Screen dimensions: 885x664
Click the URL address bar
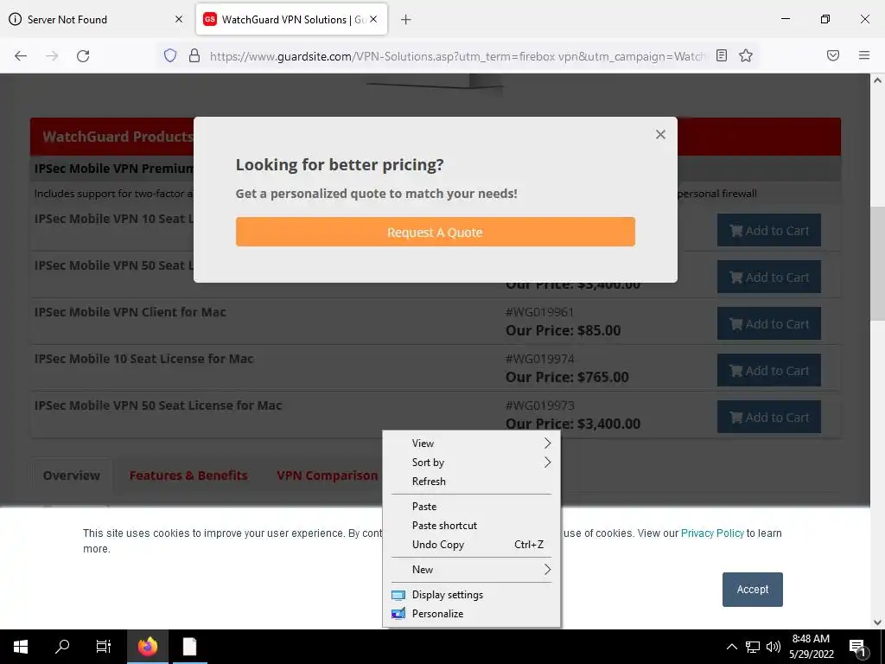[x=457, y=56]
